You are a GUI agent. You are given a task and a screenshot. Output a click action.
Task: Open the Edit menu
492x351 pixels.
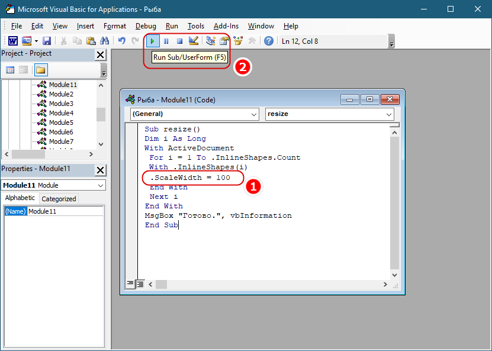pyautogui.click(x=37, y=26)
